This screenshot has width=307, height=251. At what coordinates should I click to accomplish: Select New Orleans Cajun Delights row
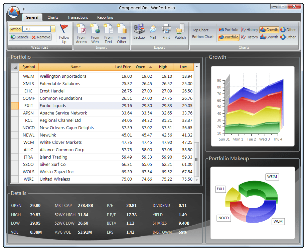(x=102, y=128)
